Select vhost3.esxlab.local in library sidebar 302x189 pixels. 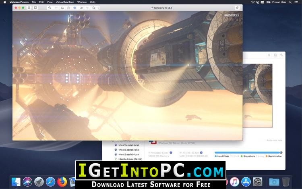click(129, 154)
